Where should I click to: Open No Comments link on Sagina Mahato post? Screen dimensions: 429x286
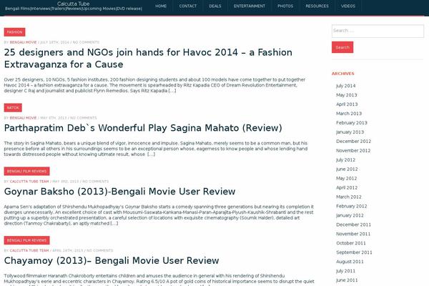[x=84, y=118]
